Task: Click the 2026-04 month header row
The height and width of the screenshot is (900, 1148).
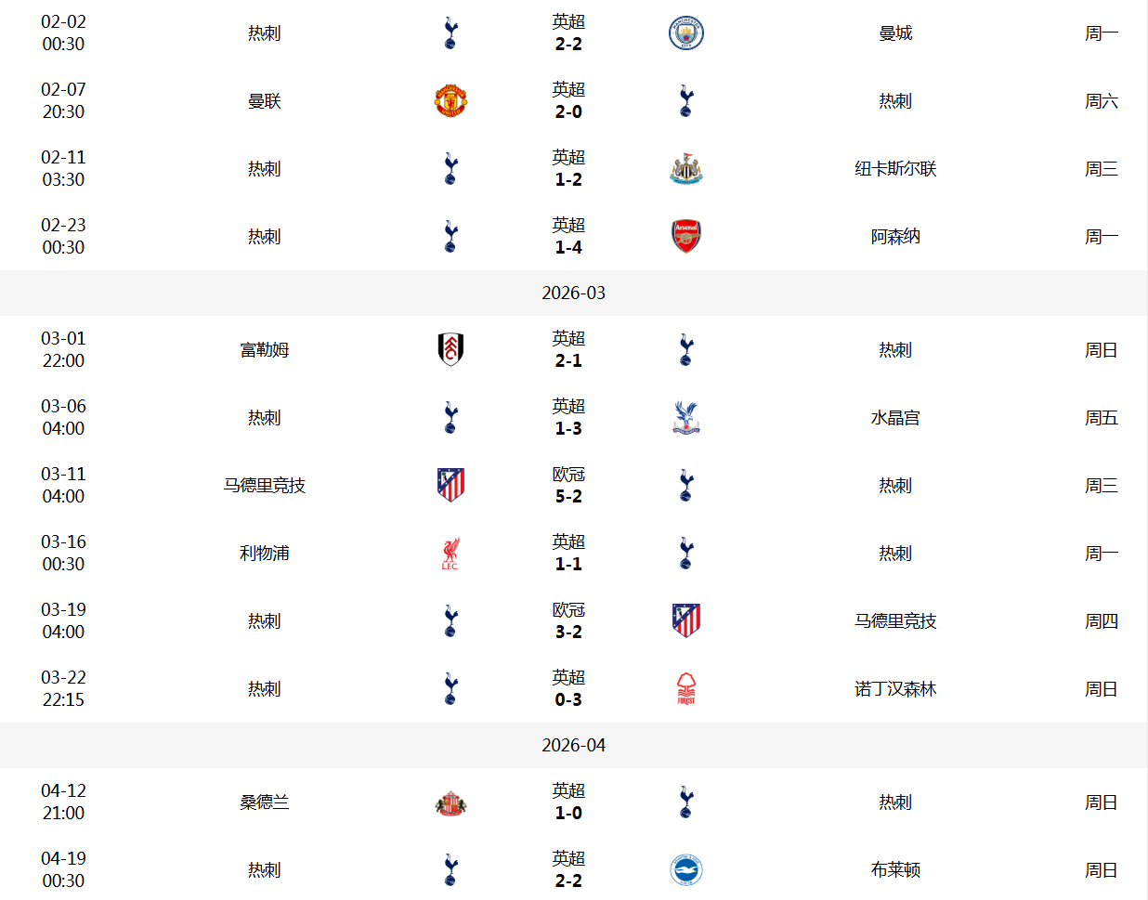Action: pos(573,746)
